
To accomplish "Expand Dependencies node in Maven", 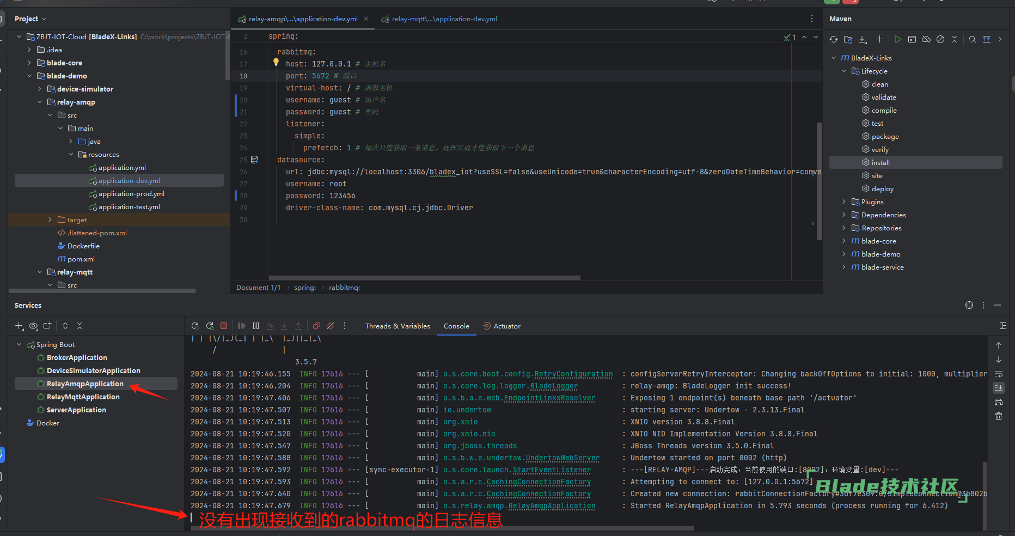I will [x=844, y=215].
